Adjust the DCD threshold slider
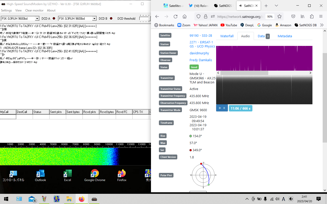 (x=144, y=18)
